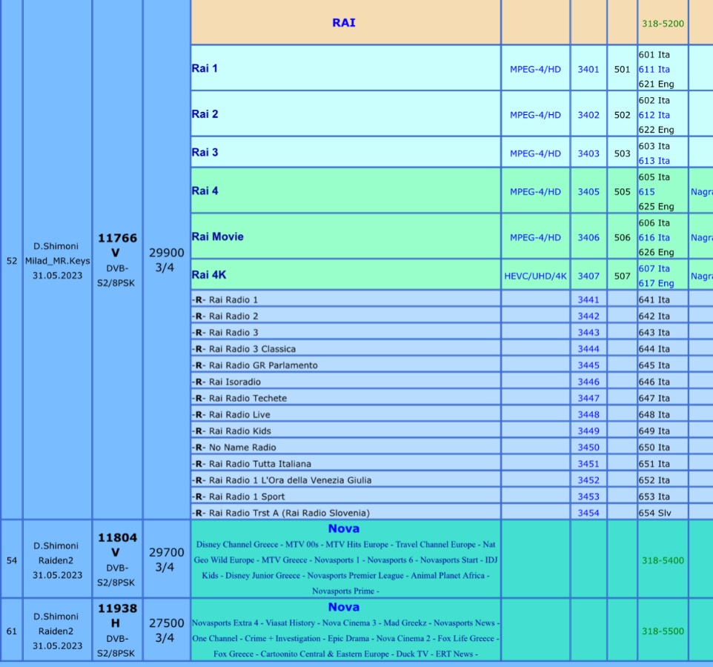This screenshot has height=667, width=713.
Task: Click HEVC/UHD/4K format link
Action: [535, 276]
